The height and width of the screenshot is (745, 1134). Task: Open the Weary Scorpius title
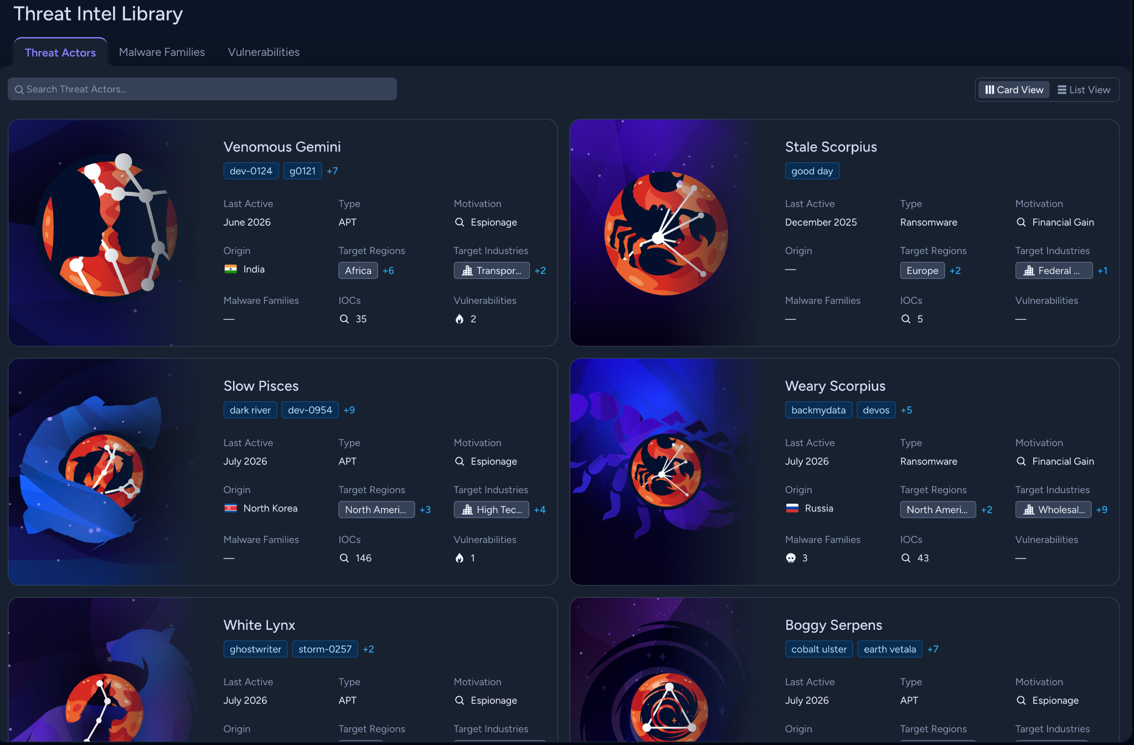tap(835, 386)
